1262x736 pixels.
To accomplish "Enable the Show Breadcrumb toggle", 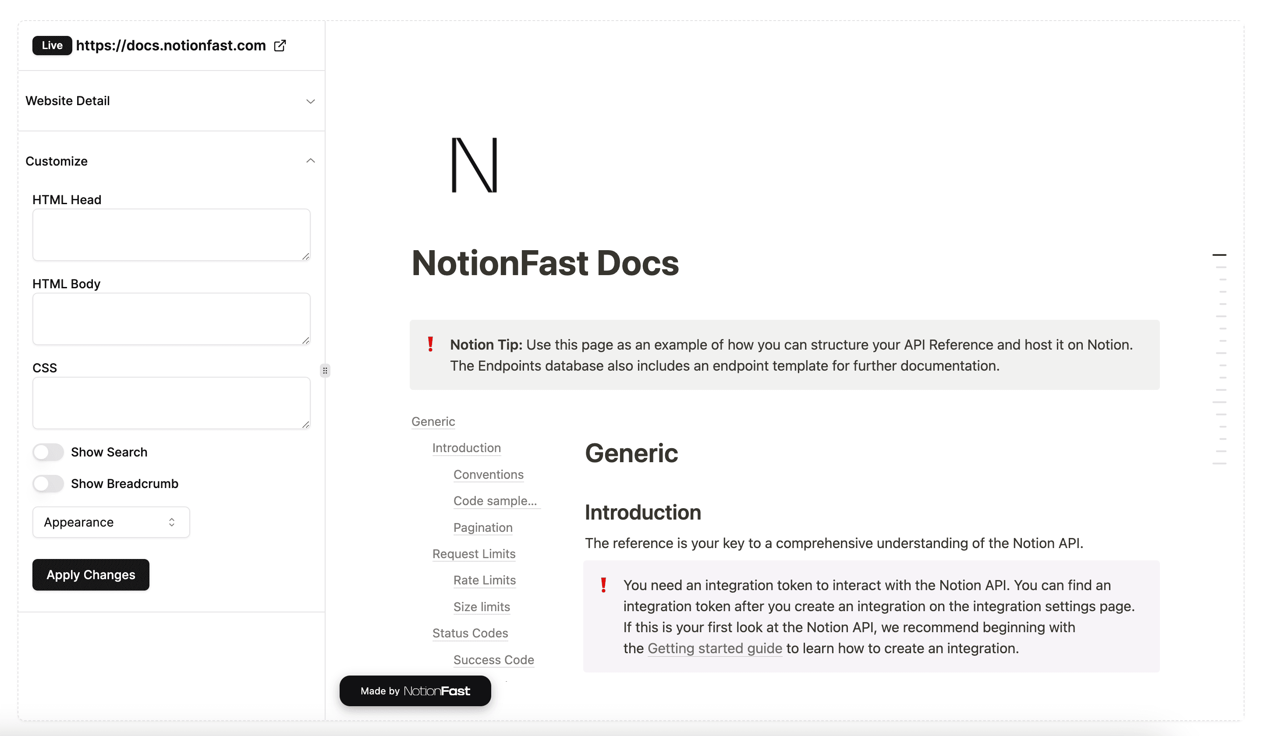I will 48,484.
